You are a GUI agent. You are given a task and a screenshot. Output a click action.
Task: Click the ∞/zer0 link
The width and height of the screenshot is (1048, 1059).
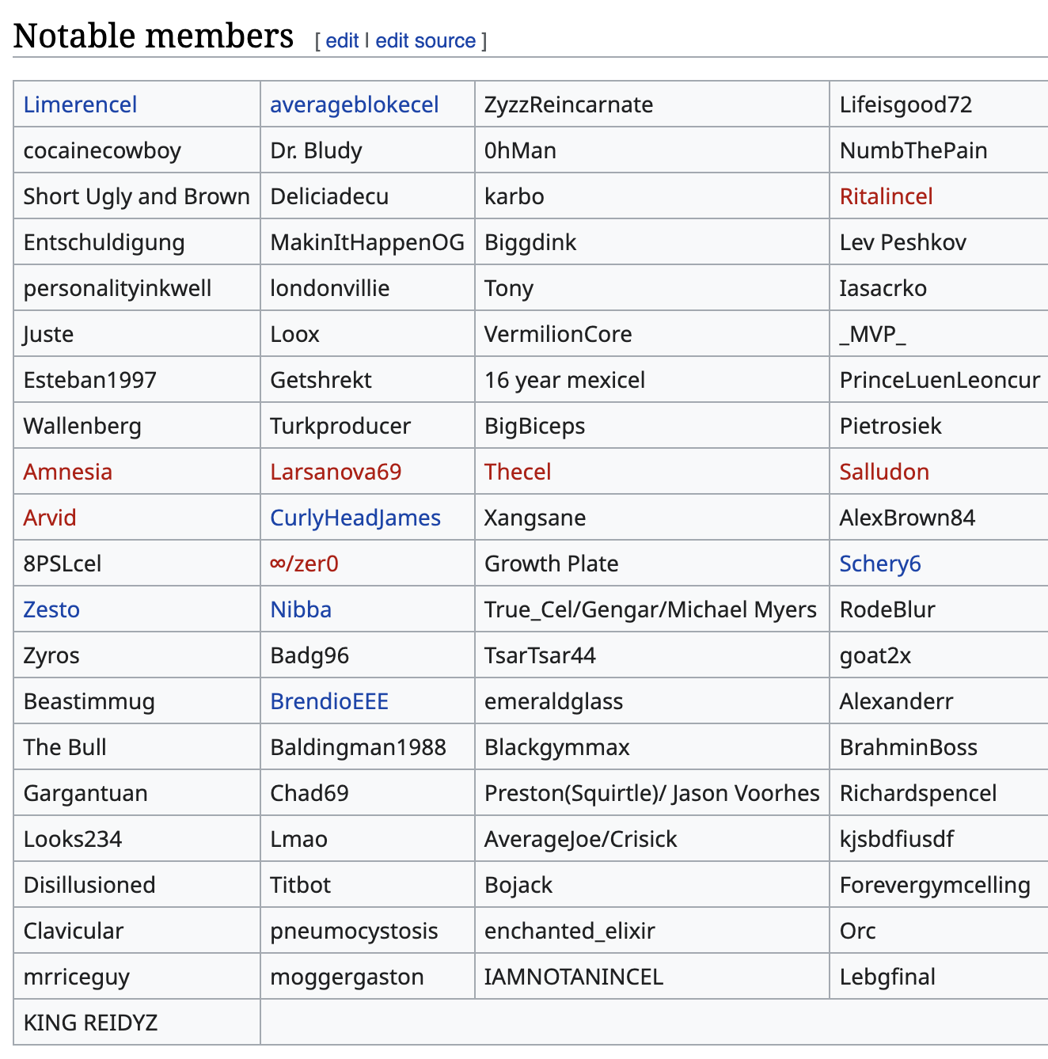(304, 564)
